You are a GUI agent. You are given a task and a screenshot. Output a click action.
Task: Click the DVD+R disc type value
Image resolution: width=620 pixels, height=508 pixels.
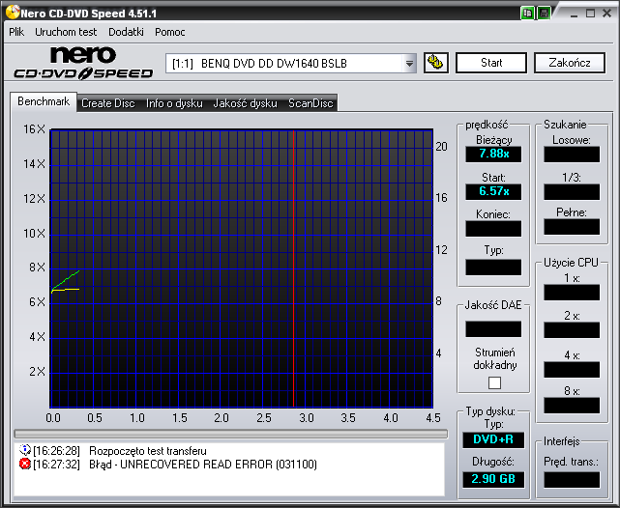coord(493,439)
